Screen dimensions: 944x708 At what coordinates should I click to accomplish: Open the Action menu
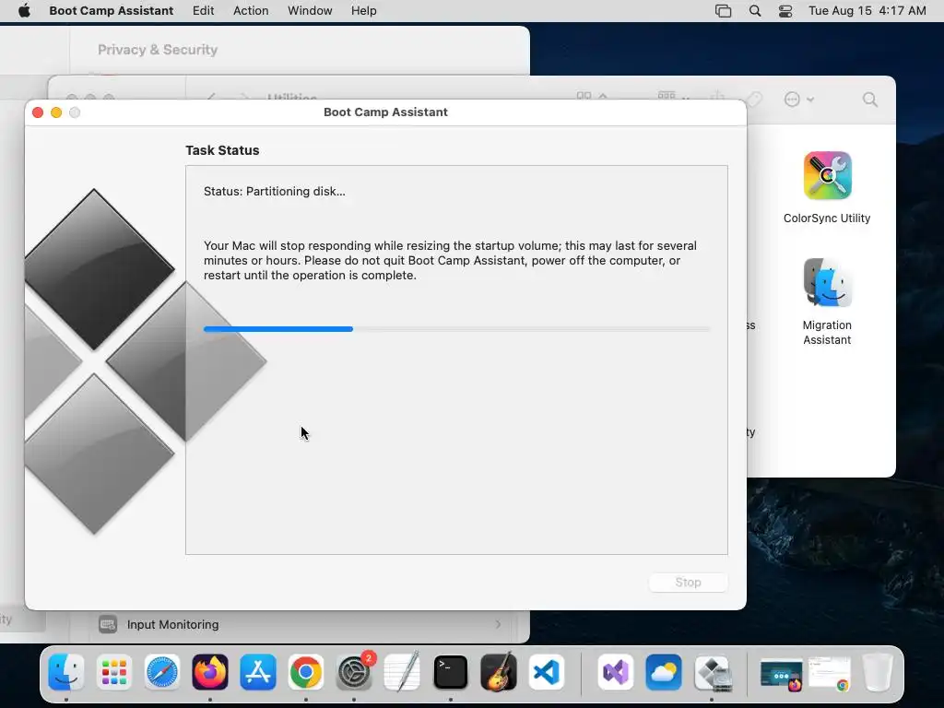click(x=251, y=10)
